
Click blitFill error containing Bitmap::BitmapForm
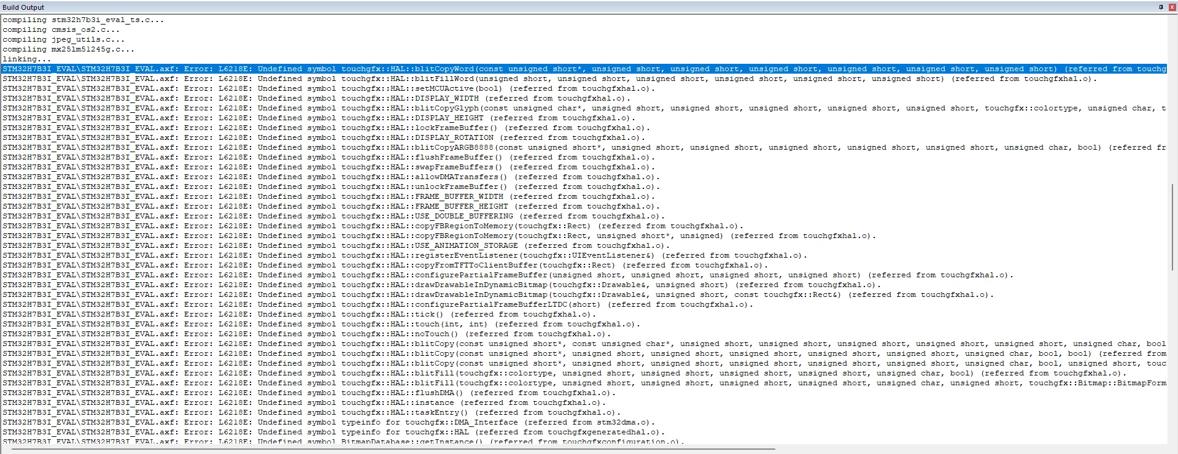click(584, 383)
